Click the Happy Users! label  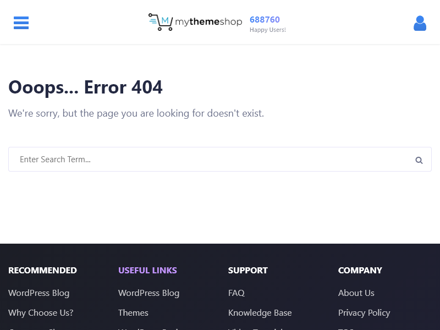[x=268, y=30]
